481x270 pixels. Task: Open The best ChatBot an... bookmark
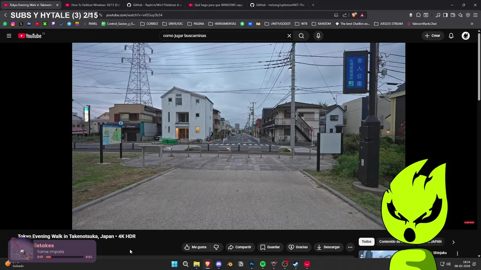pyautogui.click(x=352, y=24)
